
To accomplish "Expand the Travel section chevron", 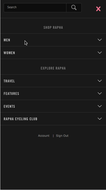I will [x=99, y=81].
